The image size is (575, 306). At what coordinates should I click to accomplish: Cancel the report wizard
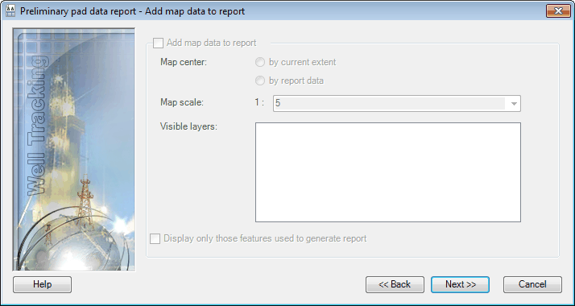click(x=532, y=284)
